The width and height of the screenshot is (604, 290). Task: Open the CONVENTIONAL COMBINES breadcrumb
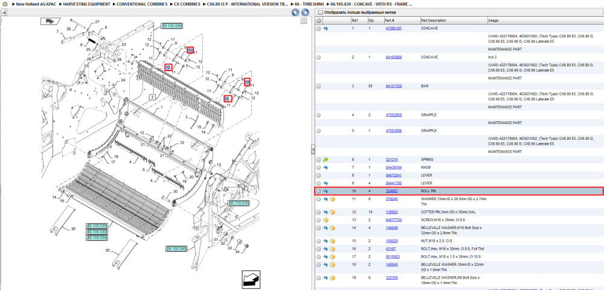(x=142, y=4)
